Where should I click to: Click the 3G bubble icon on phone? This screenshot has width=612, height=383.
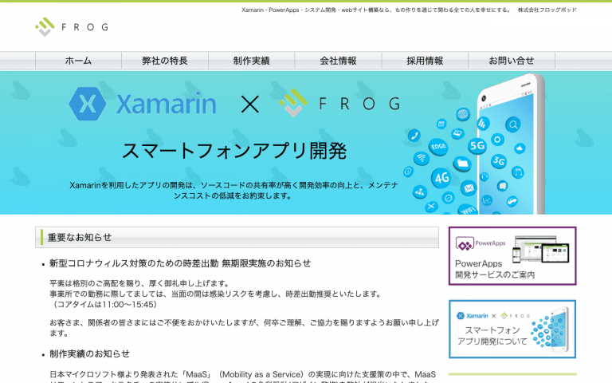pos(499,160)
